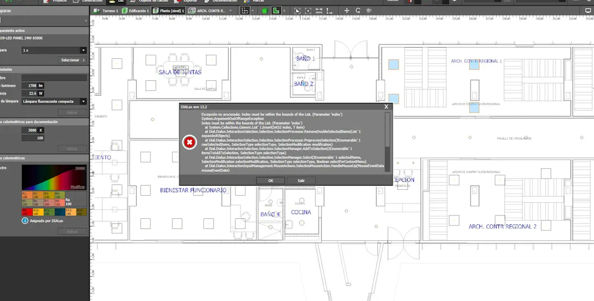Click the ARCH. CONTR REGIONAL 1 label

click(x=476, y=61)
